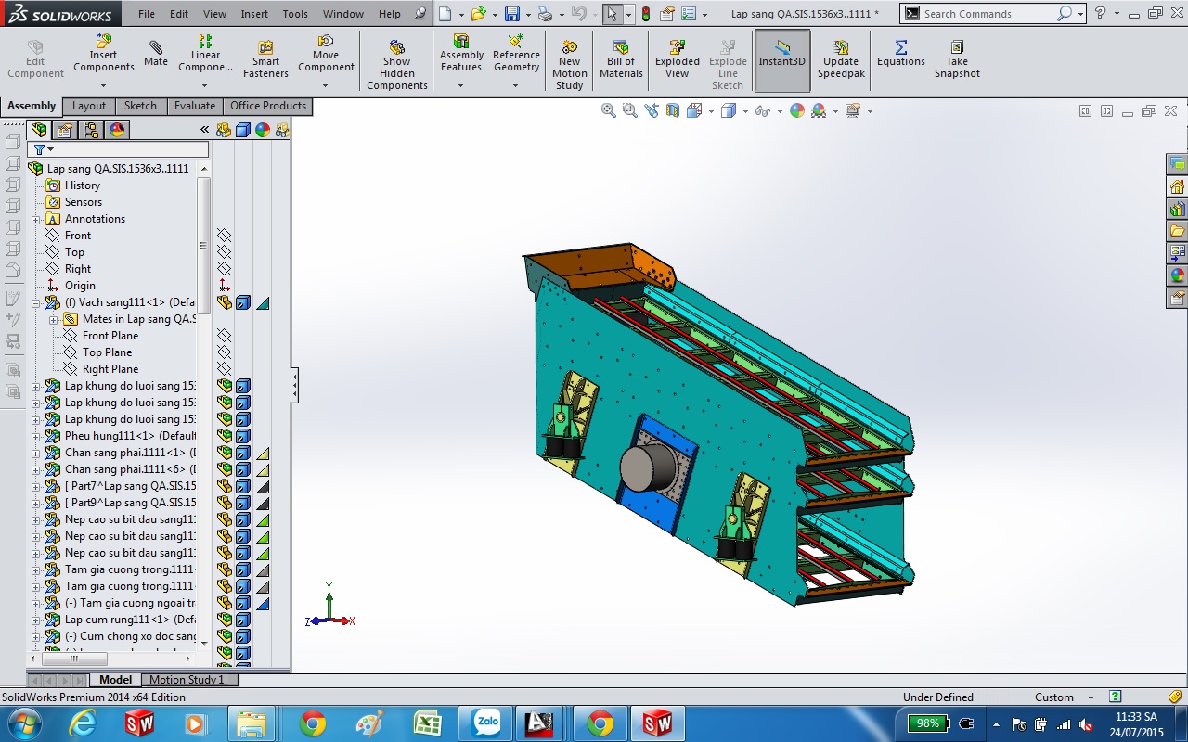Screen dimensions: 1188x742
Task: Open the File menu
Action: click(147, 14)
